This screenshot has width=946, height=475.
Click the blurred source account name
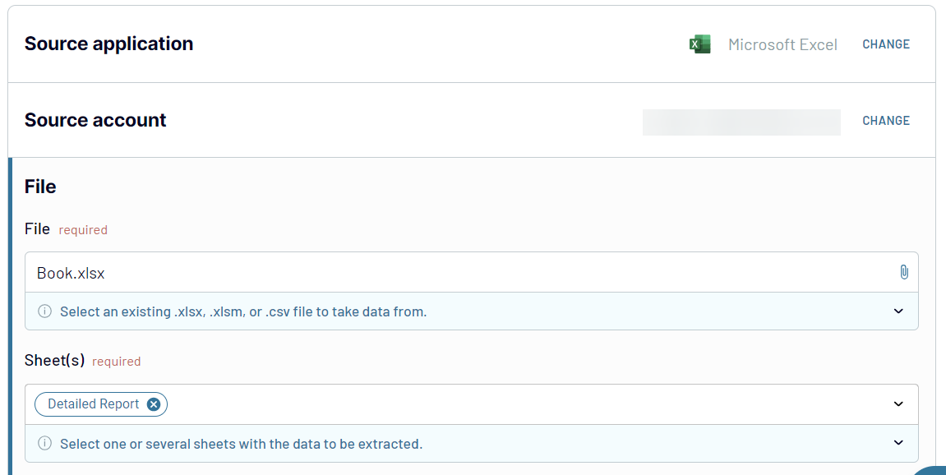pos(741,122)
